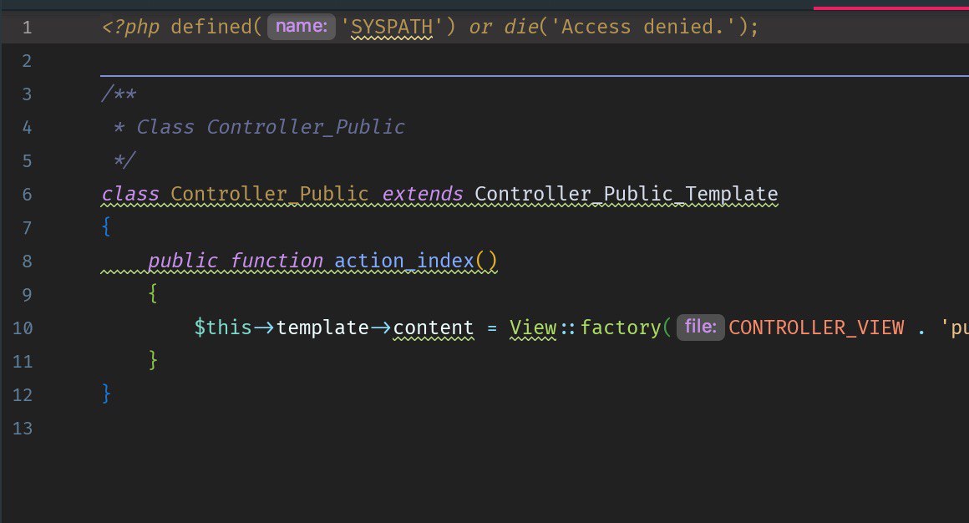Click the CONTROLLER_VIEW constant

coord(816,328)
